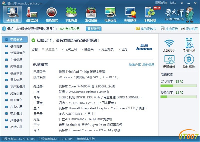The width and height of the screenshot is (200, 142).
Task: Click the 闪迪 SDSSDA240G disk text
Action: [87, 103]
